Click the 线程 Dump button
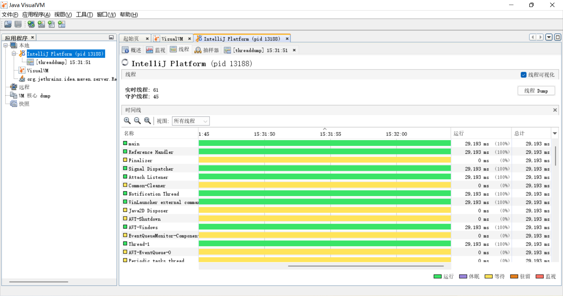 point(536,91)
